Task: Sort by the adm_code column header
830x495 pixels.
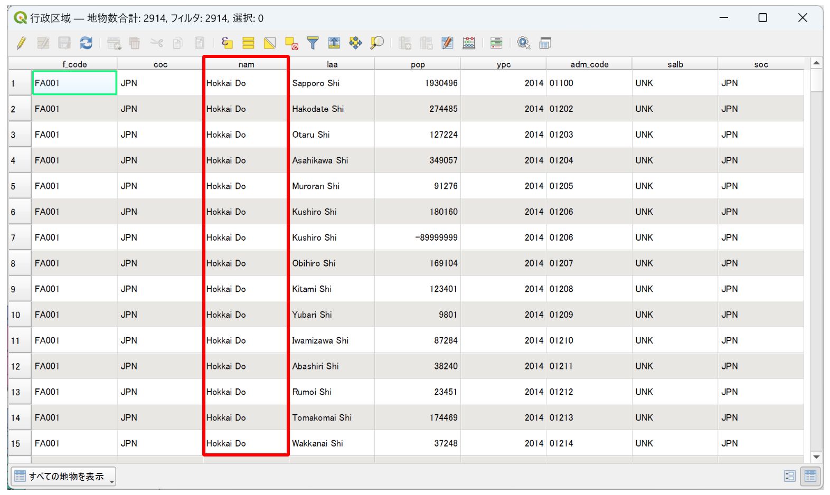Action: (589, 64)
